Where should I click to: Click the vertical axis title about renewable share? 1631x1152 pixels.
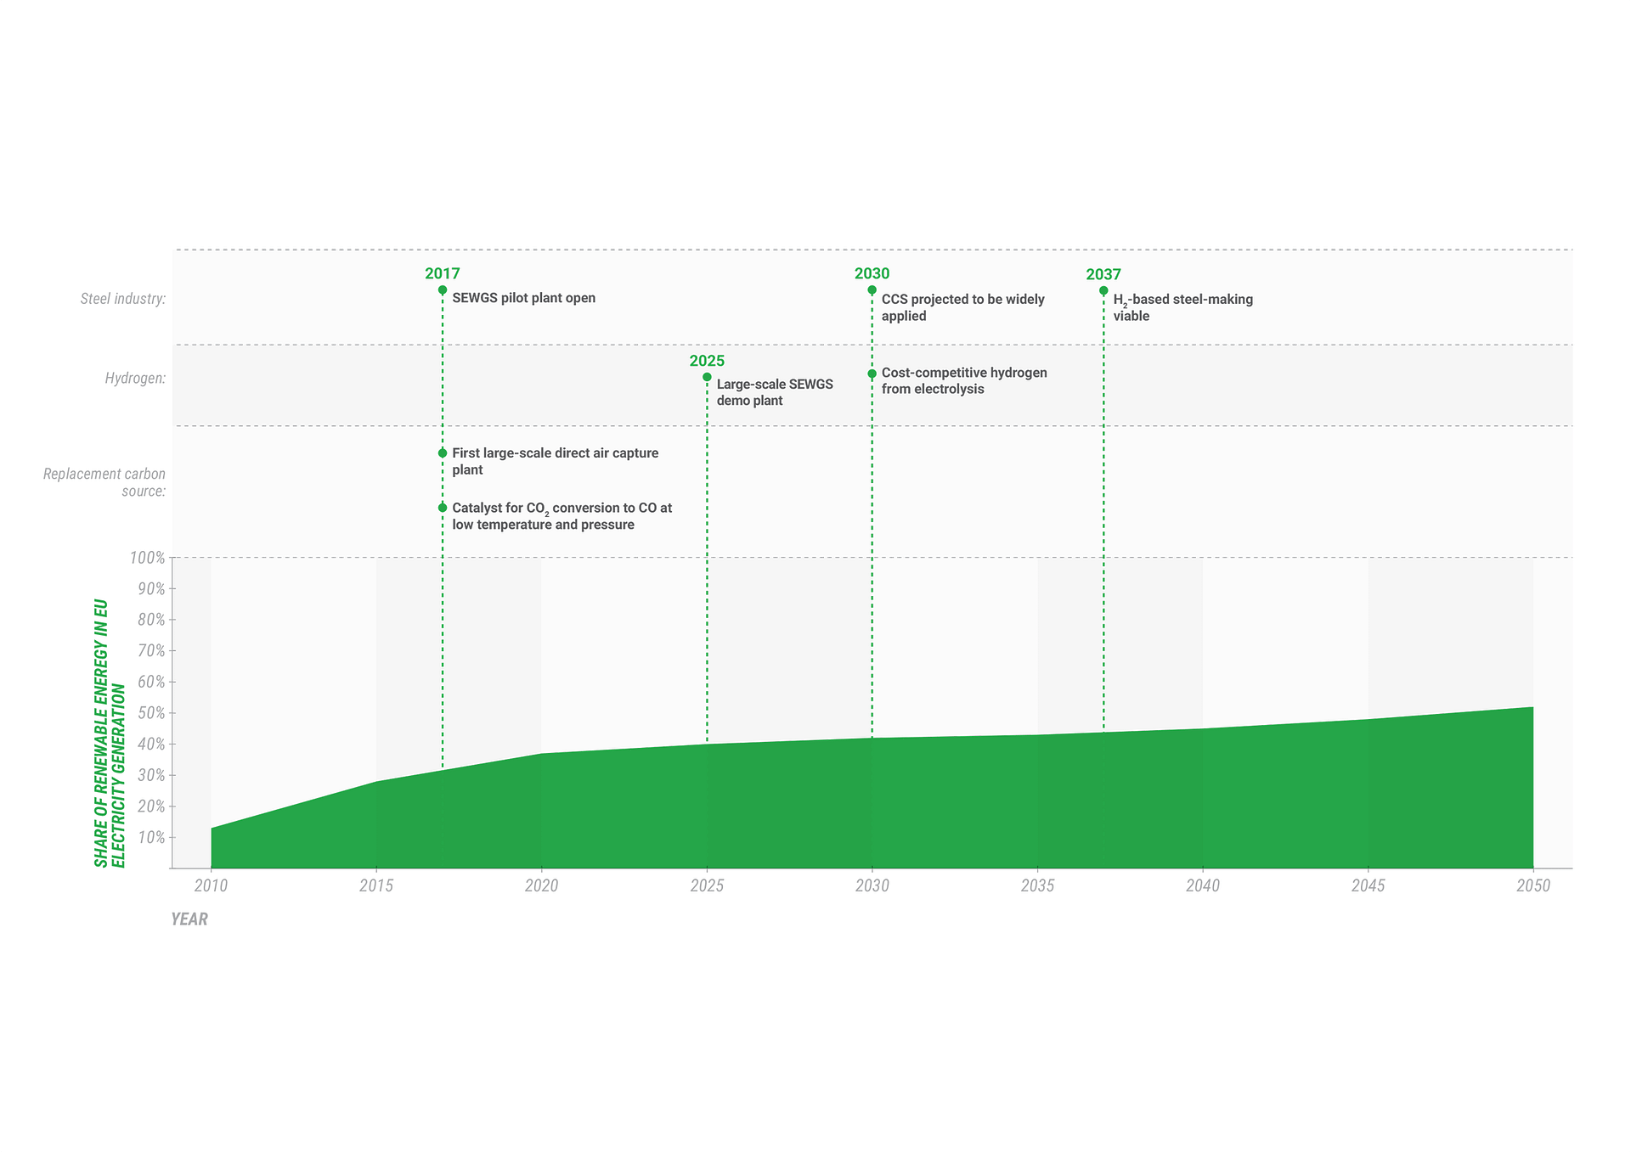click(x=110, y=733)
